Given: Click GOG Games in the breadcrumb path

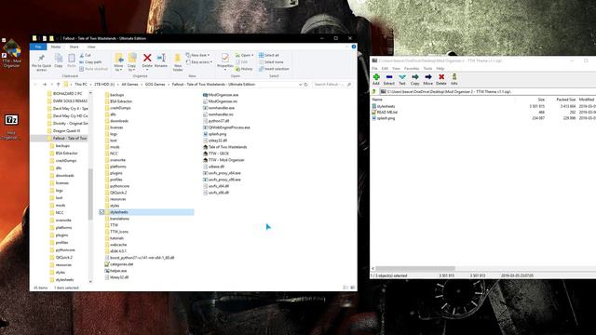Looking at the screenshot, I should (x=156, y=85).
